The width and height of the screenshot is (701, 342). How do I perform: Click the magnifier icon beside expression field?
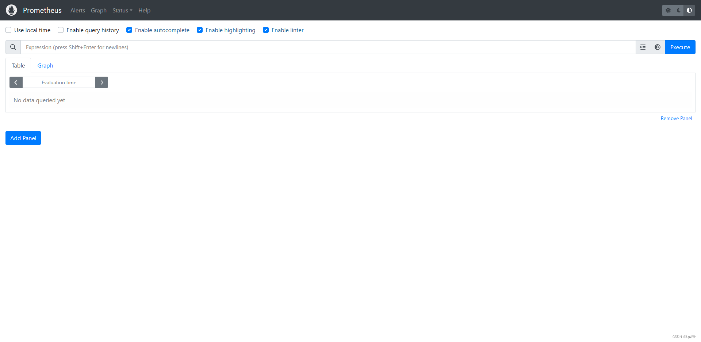(x=12, y=47)
